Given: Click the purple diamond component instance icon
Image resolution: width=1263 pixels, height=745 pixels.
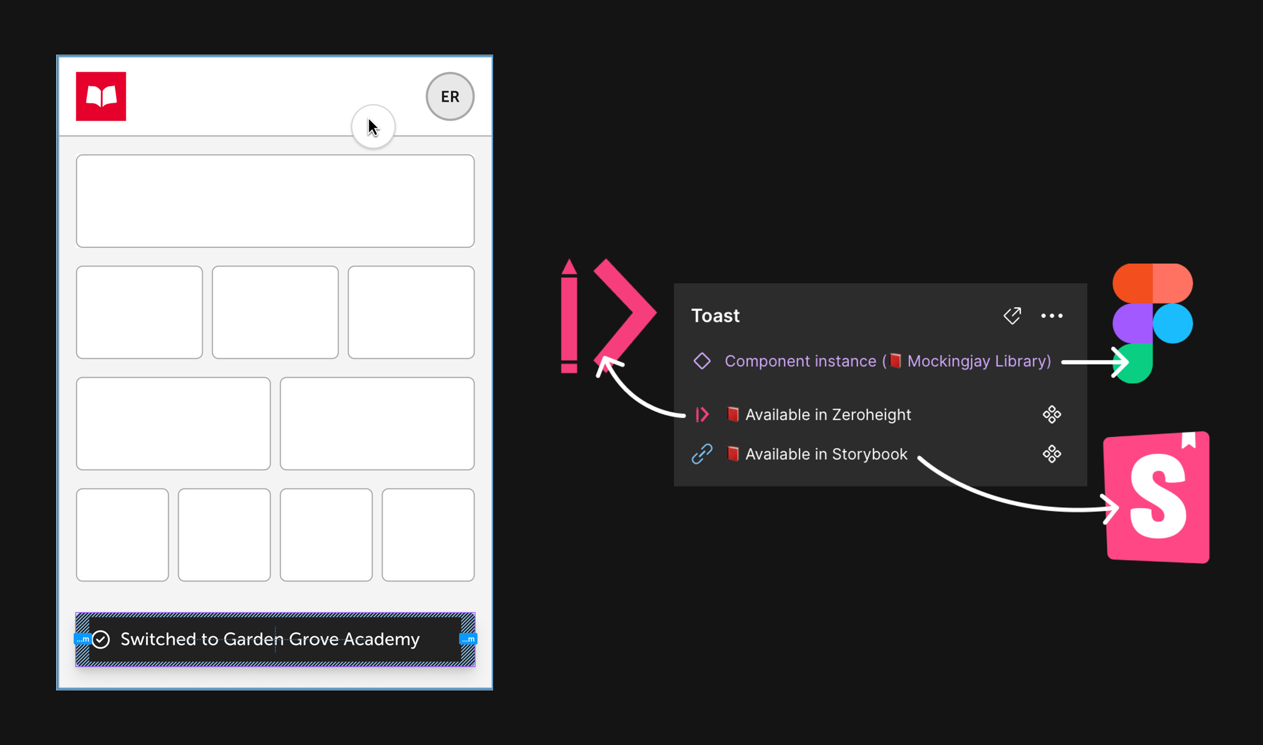Looking at the screenshot, I should [701, 361].
